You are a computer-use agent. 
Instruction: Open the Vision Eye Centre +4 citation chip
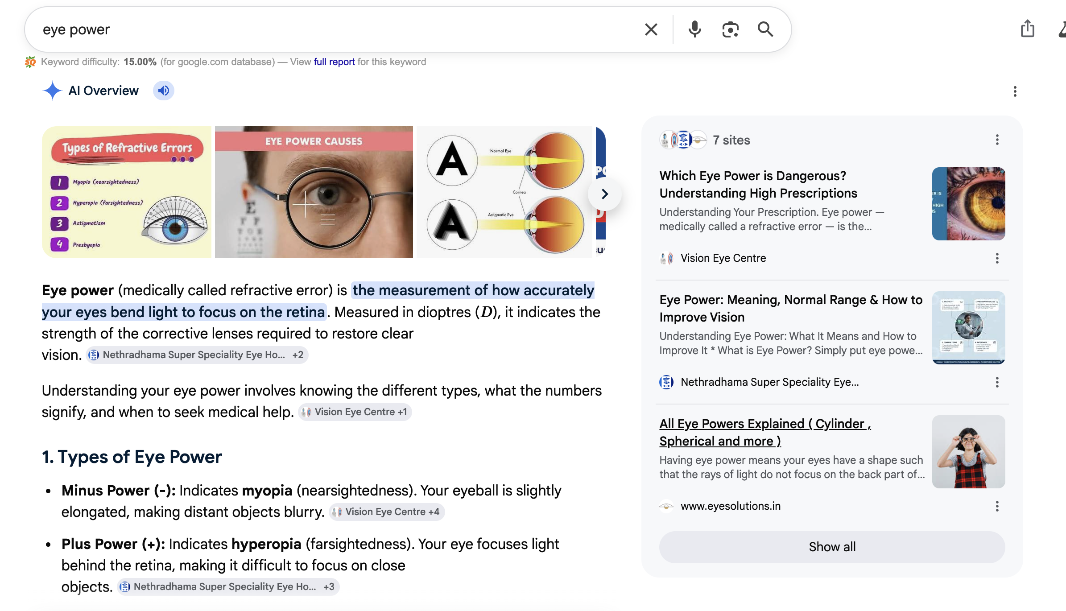click(x=387, y=512)
